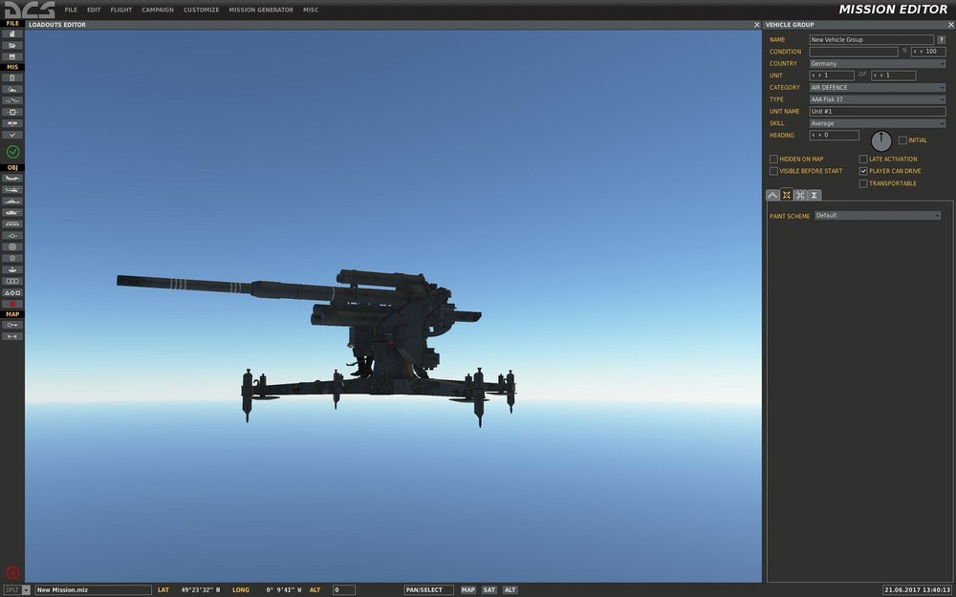Click the red circular icon at bottom left
The width and height of the screenshot is (956, 597).
click(x=12, y=572)
